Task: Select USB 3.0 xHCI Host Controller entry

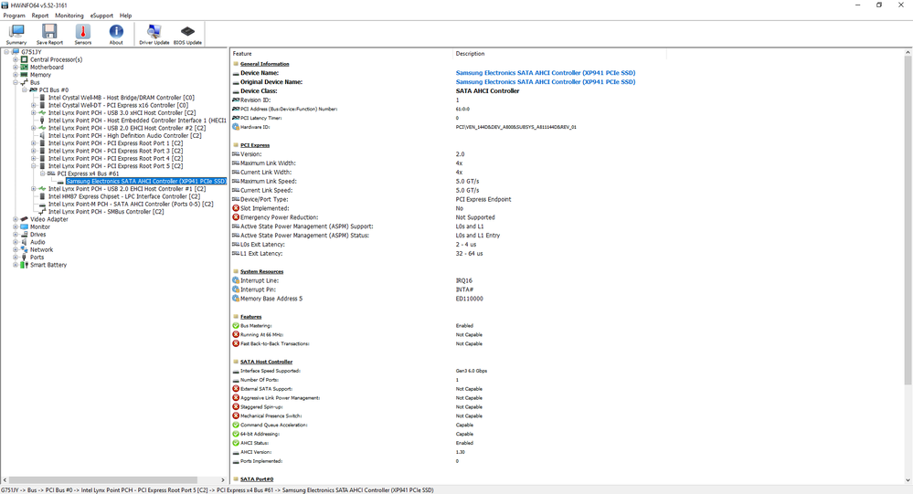Action: 122,112
